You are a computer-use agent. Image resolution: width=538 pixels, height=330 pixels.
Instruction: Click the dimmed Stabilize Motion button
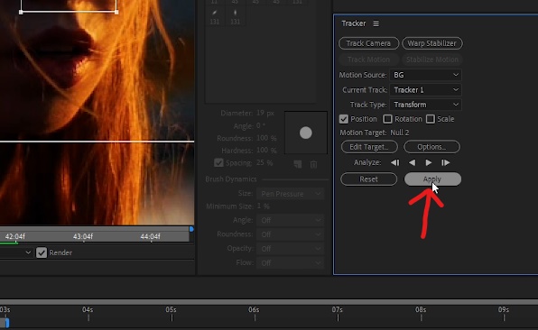(x=432, y=60)
